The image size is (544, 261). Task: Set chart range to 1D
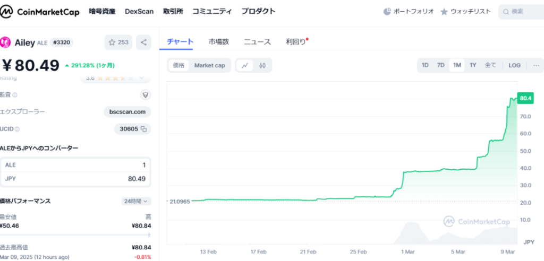coord(425,65)
